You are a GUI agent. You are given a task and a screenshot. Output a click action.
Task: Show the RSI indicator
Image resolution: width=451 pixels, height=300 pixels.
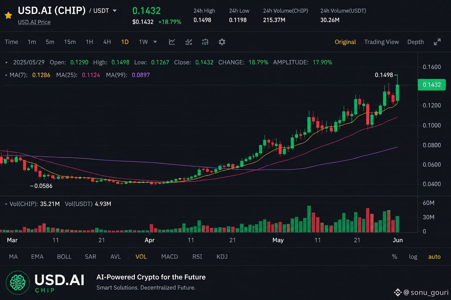point(197,257)
